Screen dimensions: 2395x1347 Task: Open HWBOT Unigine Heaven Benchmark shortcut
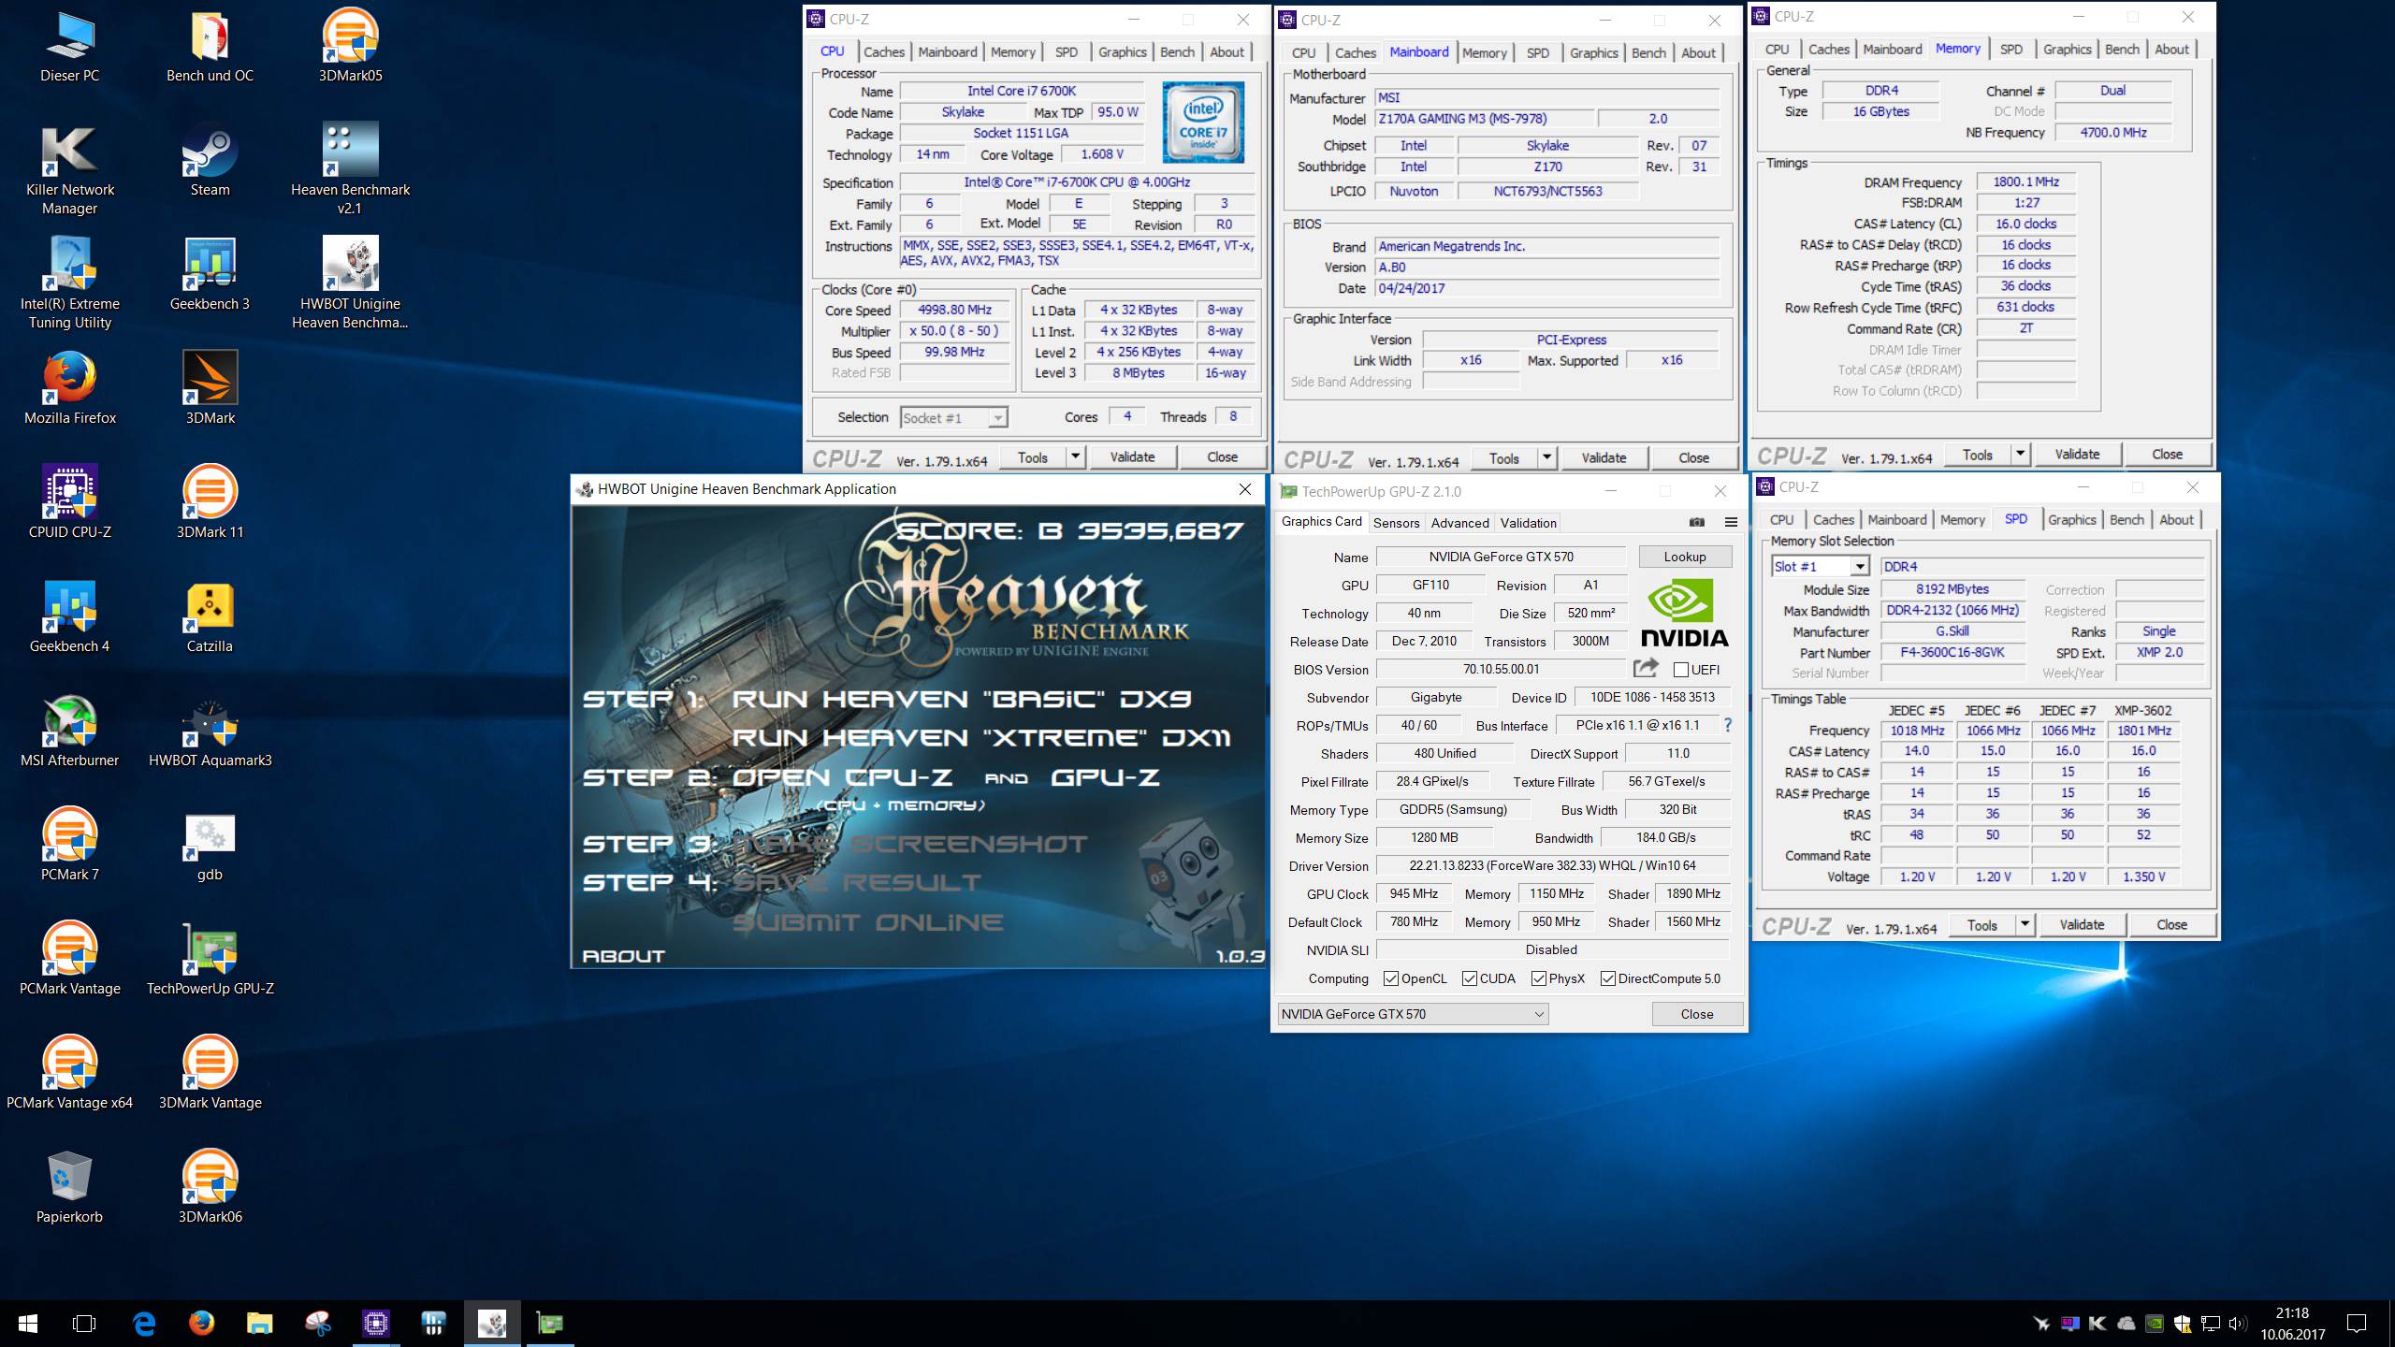pyautogui.click(x=350, y=282)
